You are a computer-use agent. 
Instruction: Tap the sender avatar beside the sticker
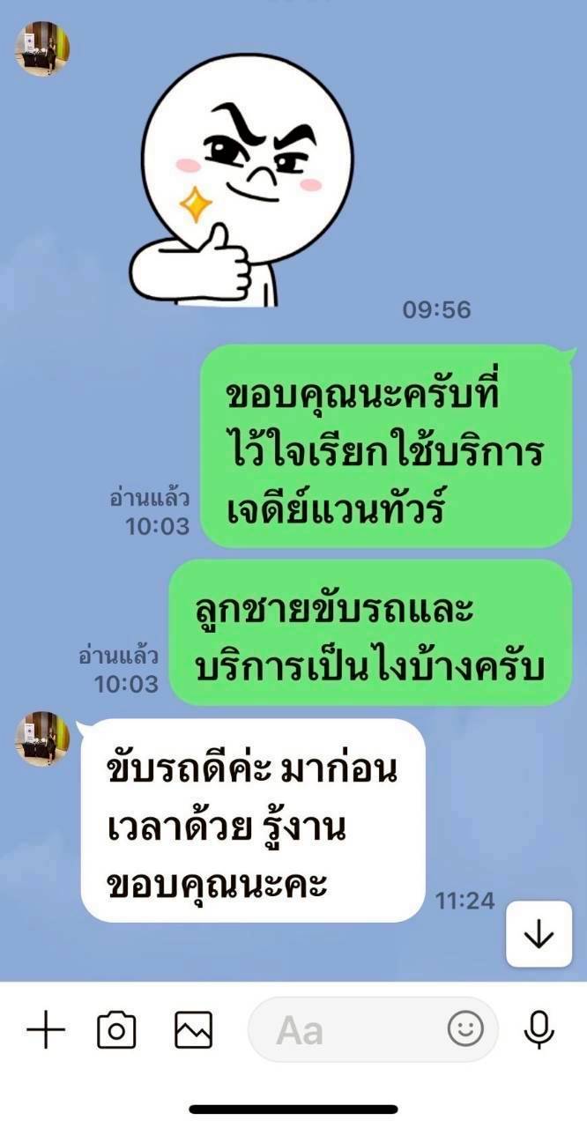pos(42,49)
